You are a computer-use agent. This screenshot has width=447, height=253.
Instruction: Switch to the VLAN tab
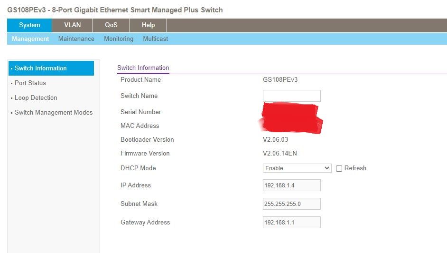click(x=72, y=25)
